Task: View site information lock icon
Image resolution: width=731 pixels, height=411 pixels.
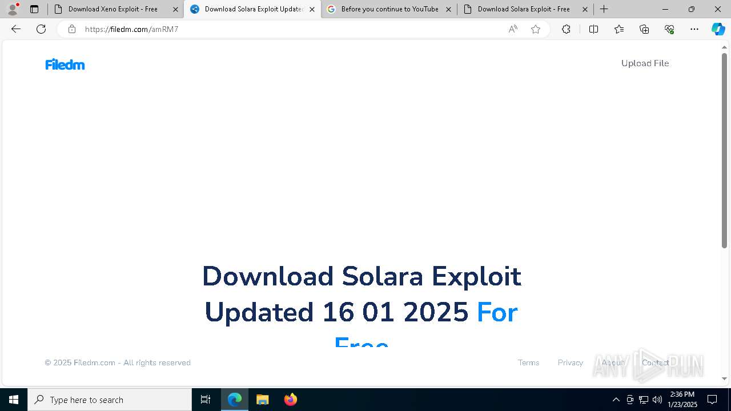Action: coord(71,29)
